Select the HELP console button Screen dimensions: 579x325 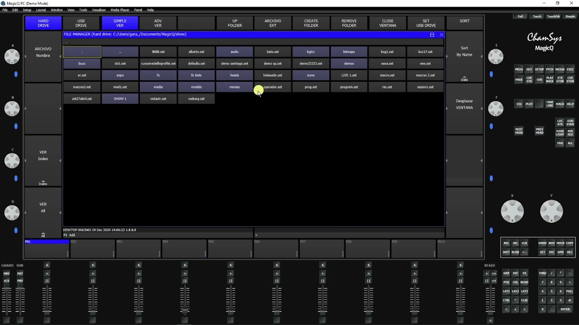click(570, 104)
